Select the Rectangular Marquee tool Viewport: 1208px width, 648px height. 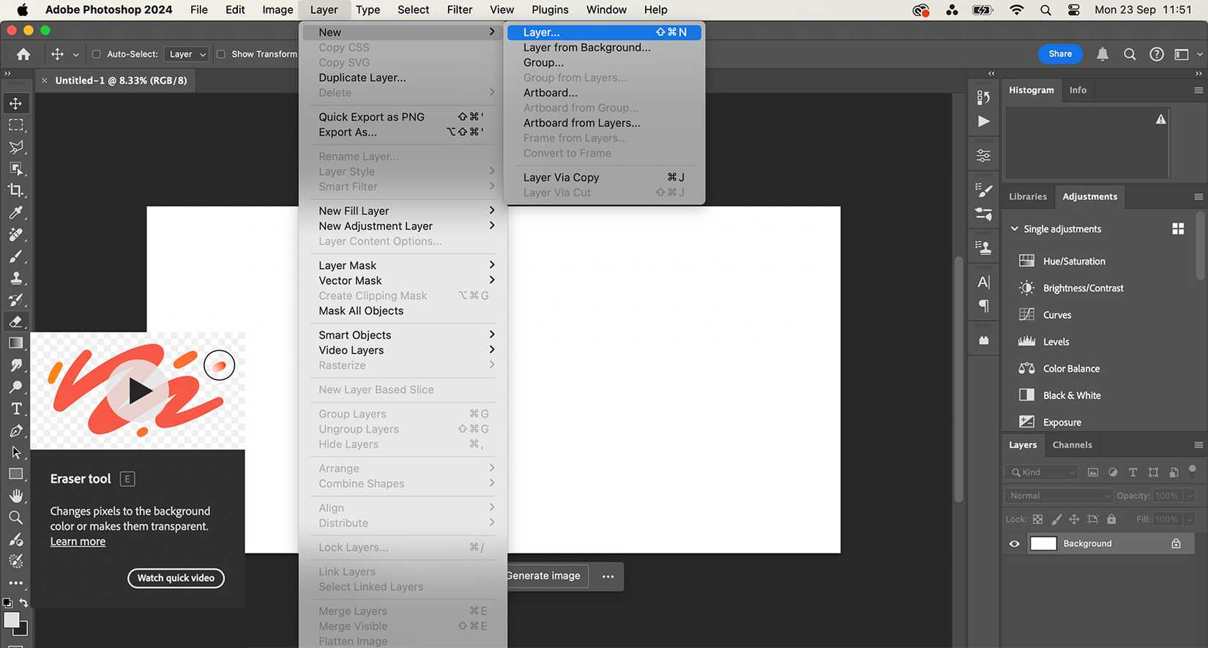coord(15,125)
